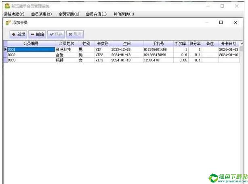Click the app icon in the title bar
248x184 pixels.
click(x=6, y=6)
